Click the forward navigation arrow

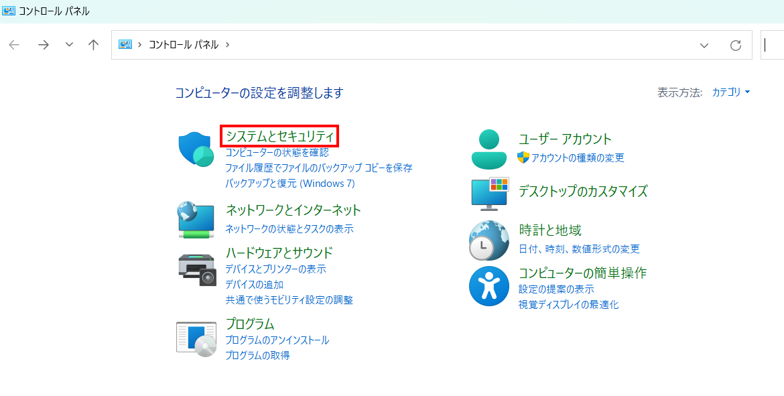click(x=44, y=45)
